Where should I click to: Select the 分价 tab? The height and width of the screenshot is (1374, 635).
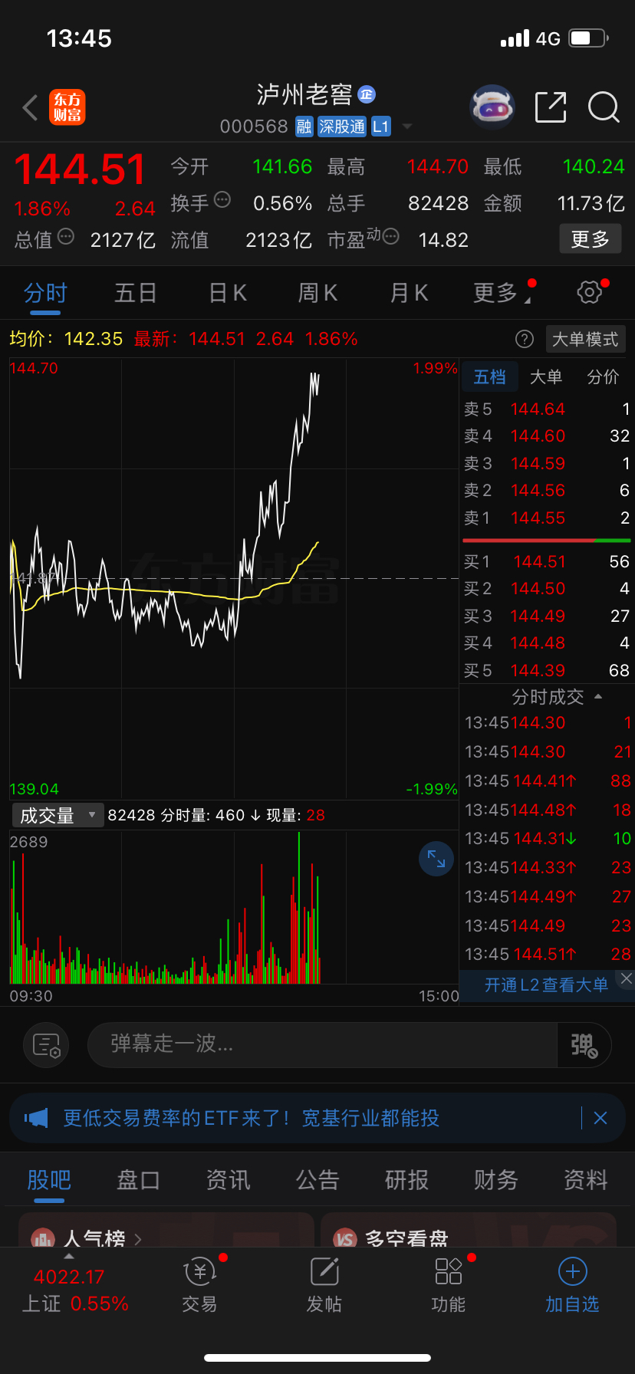603,376
